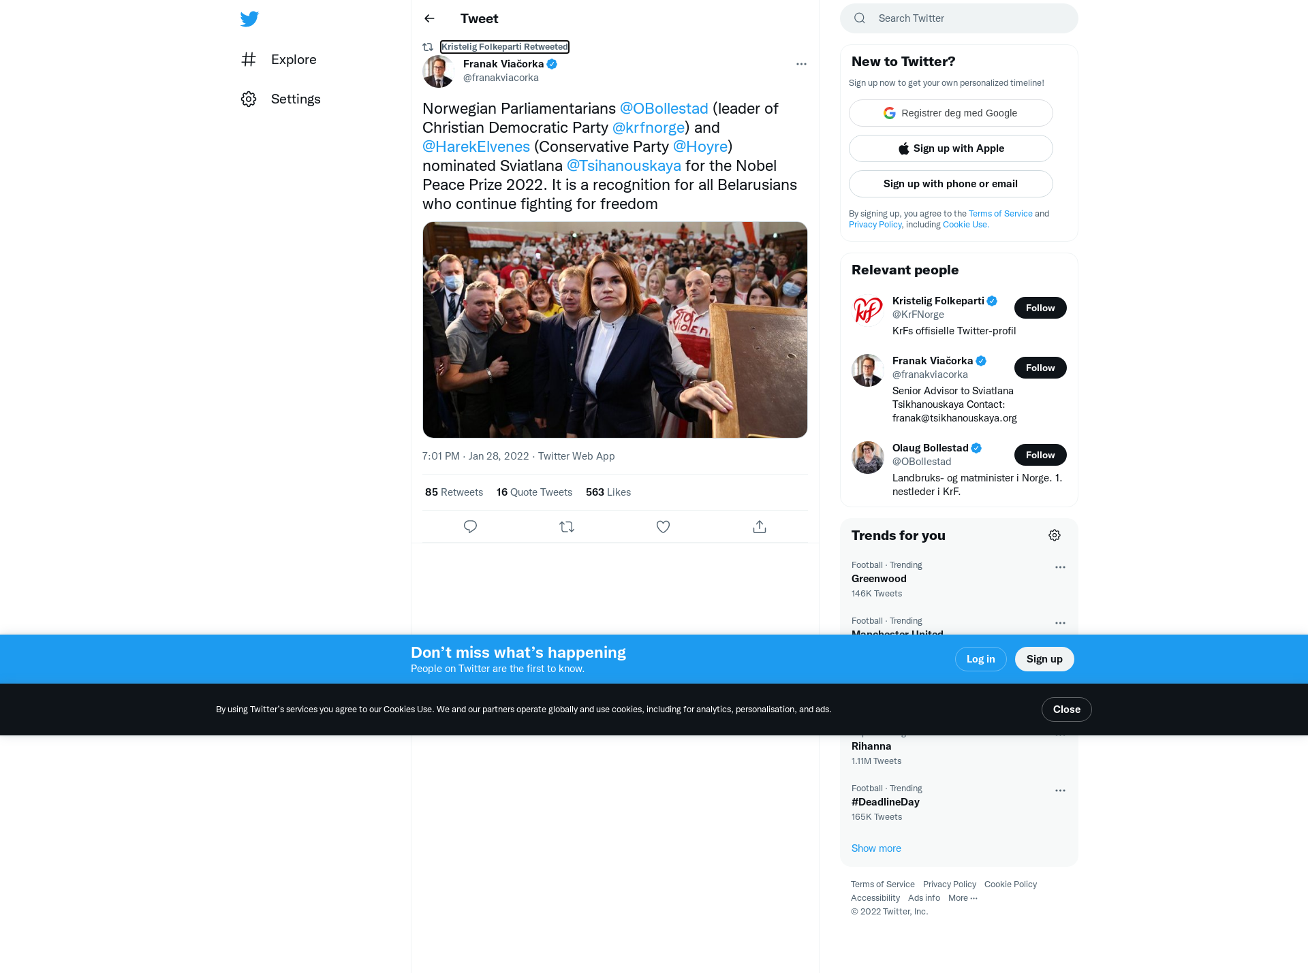Open more options for the Greenwood trend

[x=1060, y=567]
